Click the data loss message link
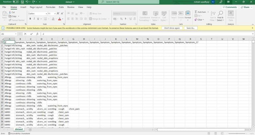The width and height of the screenshot is (255, 135). 93,28
